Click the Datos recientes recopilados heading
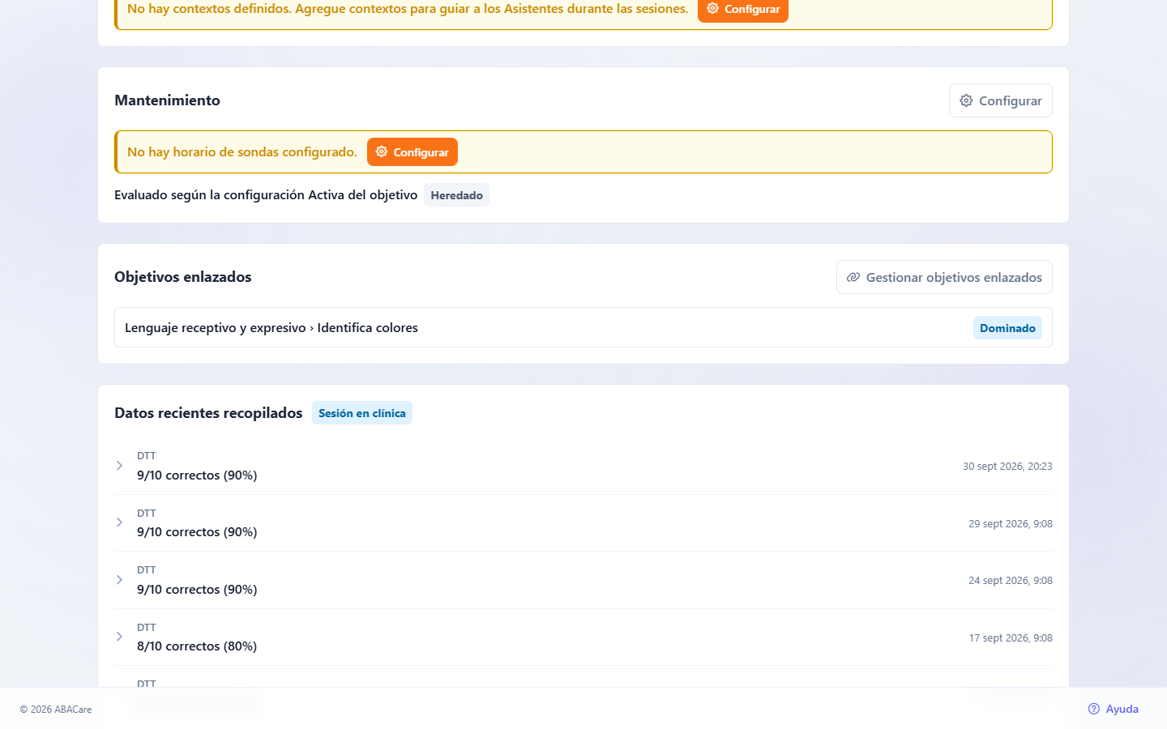This screenshot has width=1167, height=729. 208,413
